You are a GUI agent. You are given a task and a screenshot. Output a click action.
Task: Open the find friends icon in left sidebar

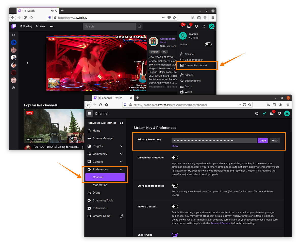click(14, 88)
